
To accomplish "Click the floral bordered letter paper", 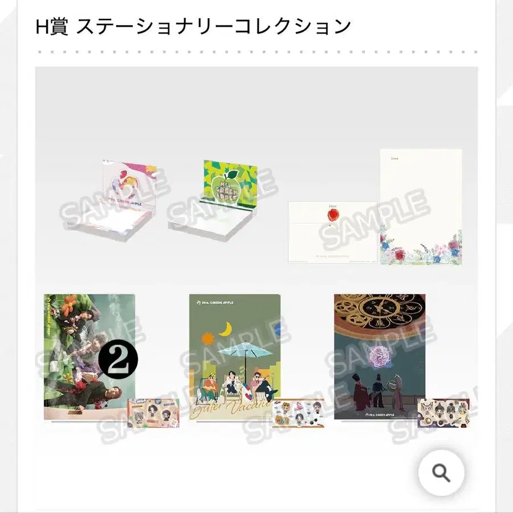I will pos(421,207).
